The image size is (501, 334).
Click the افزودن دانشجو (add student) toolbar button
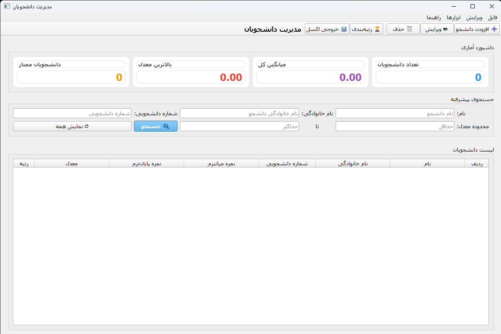click(x=477, y=29)
